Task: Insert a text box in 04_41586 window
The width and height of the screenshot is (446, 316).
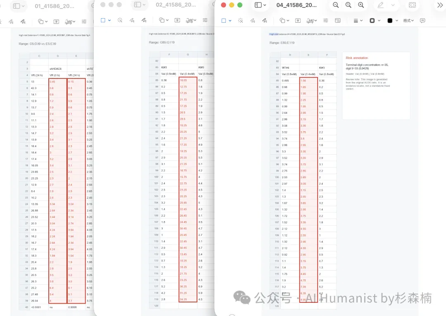Action: pyautogui.click(x=298, y=21)
